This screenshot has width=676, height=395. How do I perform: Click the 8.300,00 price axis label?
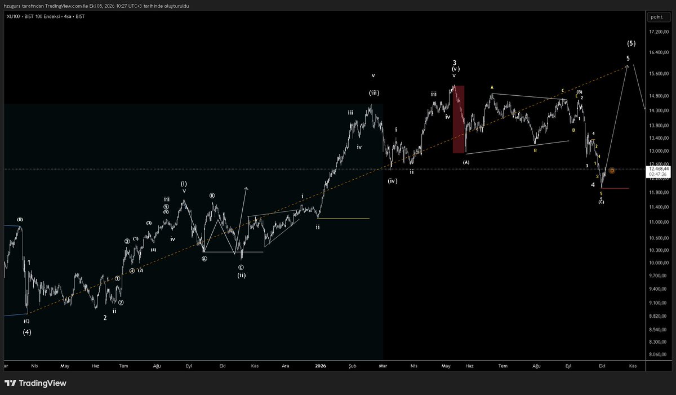(659, 342)
